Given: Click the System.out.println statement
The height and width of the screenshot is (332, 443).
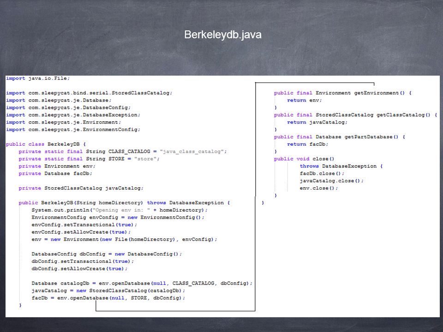Looking at the screenshot, I should tap(120, 210).
